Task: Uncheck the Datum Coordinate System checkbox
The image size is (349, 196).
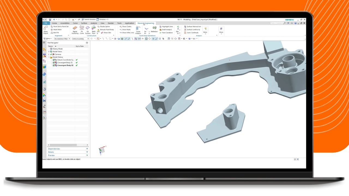Action: pyautogui.click(x=54, y=60)
